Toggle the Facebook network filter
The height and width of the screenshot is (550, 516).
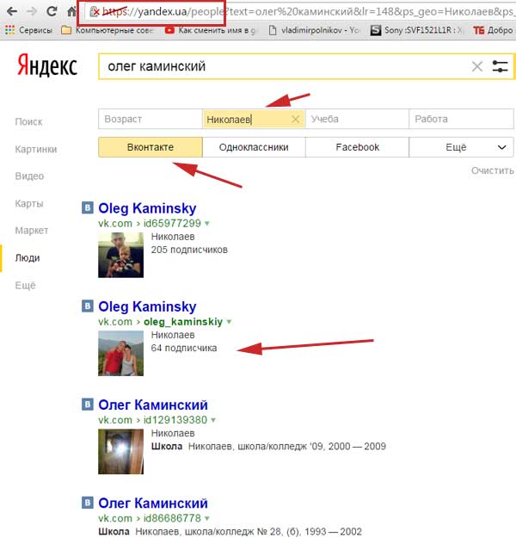[357, 147]
